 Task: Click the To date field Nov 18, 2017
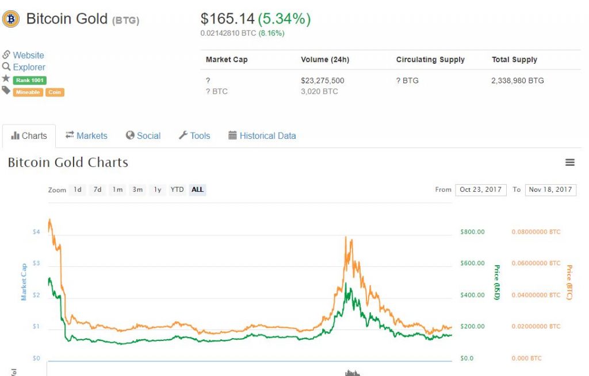tap(550, 189)
